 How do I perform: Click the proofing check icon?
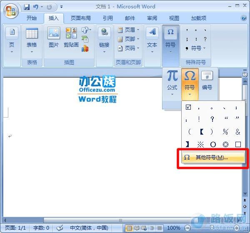pos(60,228)
